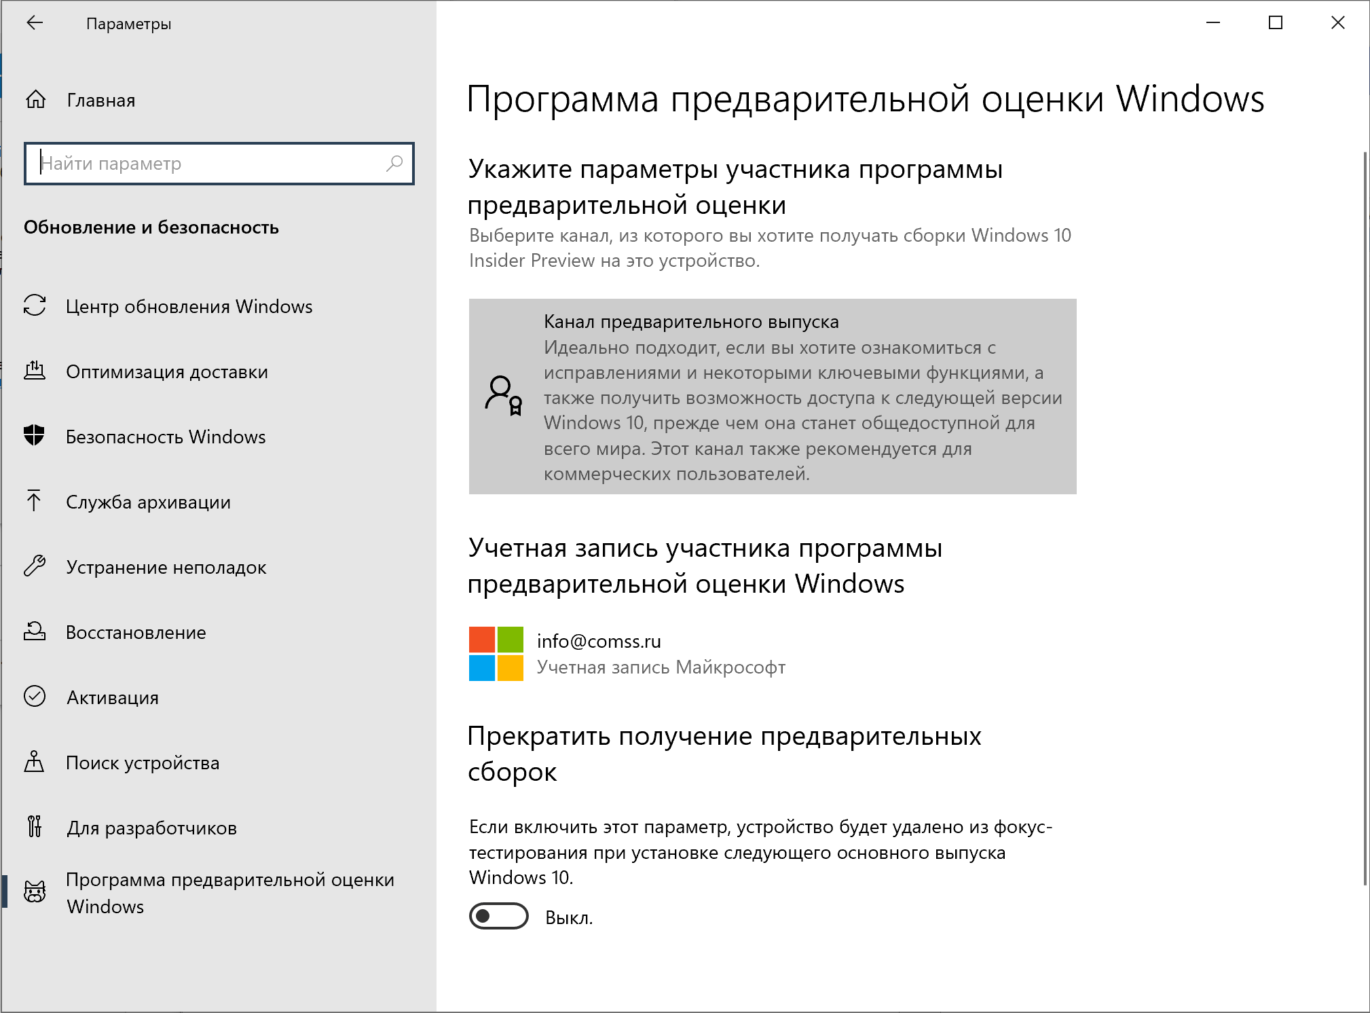Click the Параметры window title
The width and height of the screenshot is (1370, 1013).
click(128, 24)
